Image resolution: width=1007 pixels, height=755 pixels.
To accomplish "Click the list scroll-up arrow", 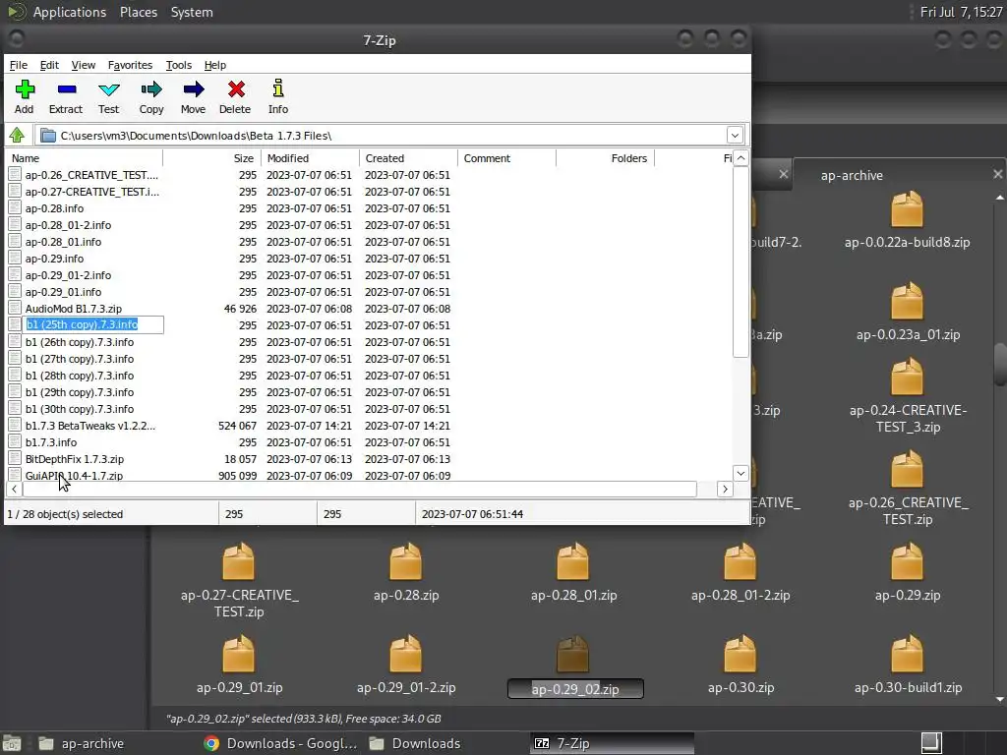I will click(740, 158).
